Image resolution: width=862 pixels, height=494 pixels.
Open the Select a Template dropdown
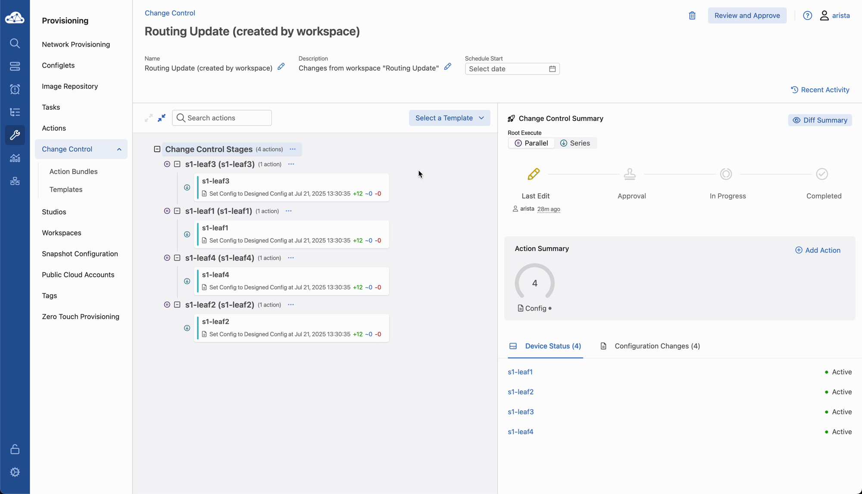pyautogui.click(x=449, y=118)
